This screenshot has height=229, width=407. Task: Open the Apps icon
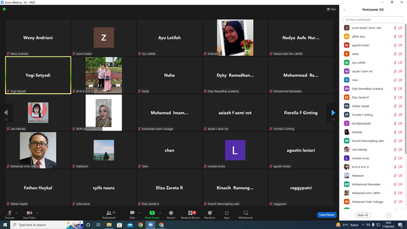(x=226, y=213)
